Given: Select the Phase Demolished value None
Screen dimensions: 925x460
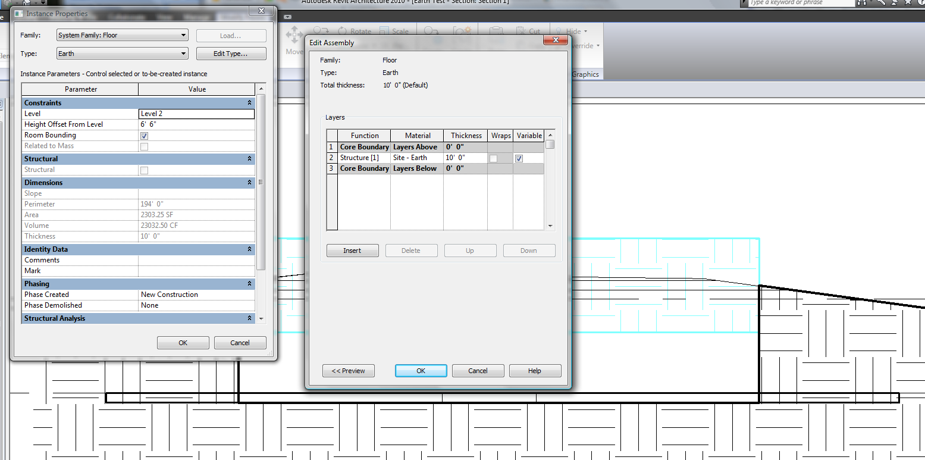Looking at the screenshot, I should pyautogui.click(x=196, y=305).
